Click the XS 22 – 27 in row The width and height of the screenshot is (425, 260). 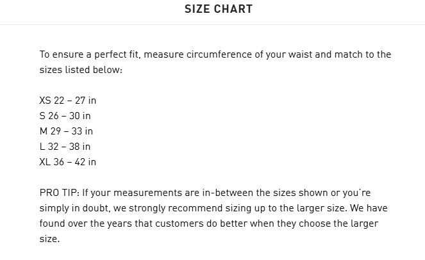coord(67,101)
